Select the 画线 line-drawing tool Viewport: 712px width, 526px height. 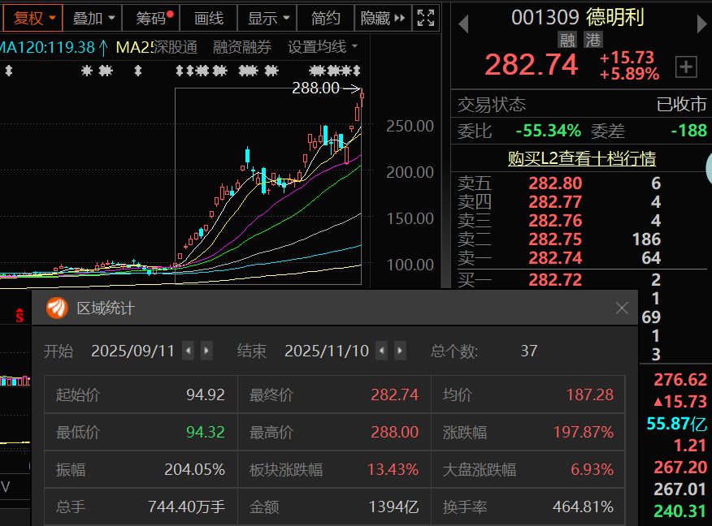(x=211, y=18)
